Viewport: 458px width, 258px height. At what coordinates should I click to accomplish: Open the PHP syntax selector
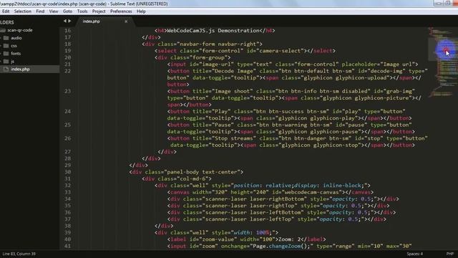[x=450, y=254]
